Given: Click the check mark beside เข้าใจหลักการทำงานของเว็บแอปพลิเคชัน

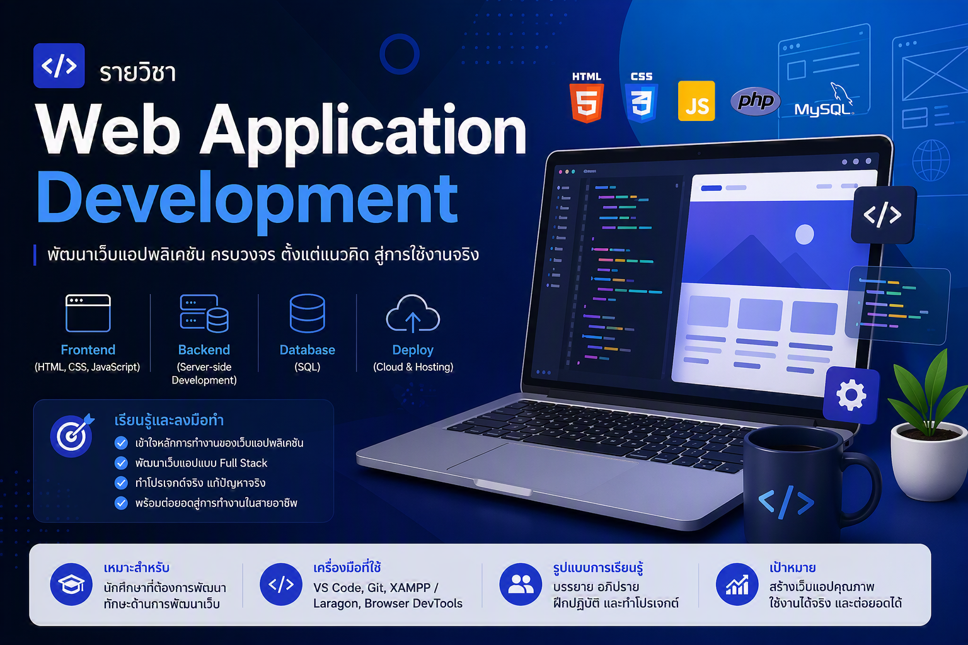Looking at the screenshot, I should pyautogui.click(x=121, y=443).
